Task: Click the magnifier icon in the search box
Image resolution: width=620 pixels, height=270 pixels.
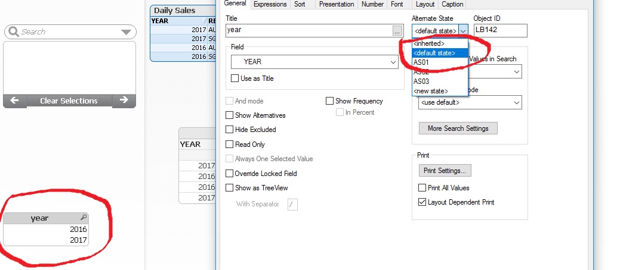Action: pyautogui.click(x=14, y=32)
